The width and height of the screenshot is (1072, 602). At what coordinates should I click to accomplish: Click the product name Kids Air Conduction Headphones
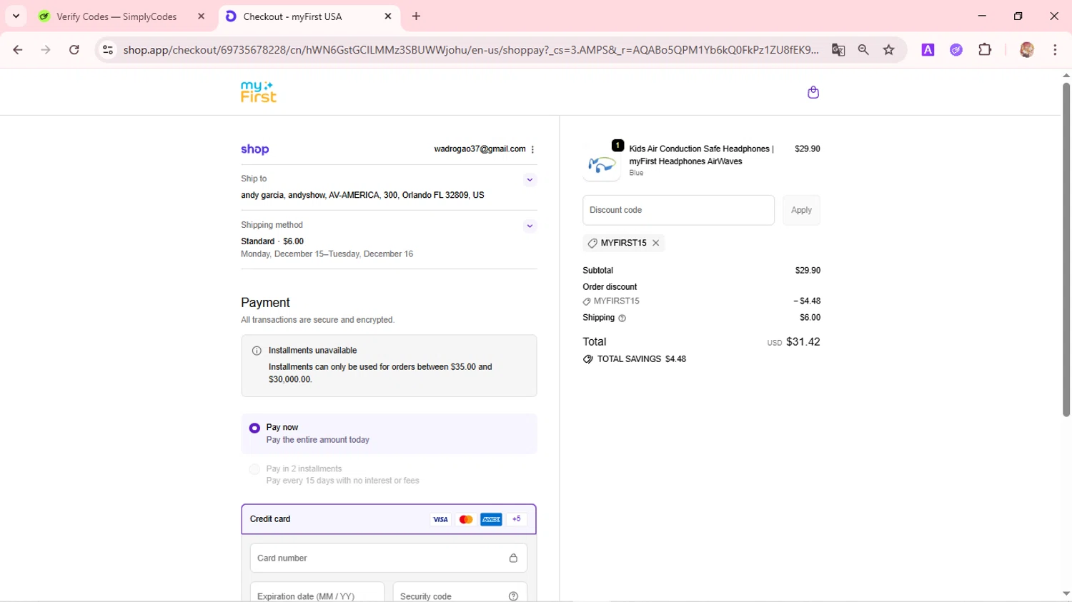click(x=700, y=155)
